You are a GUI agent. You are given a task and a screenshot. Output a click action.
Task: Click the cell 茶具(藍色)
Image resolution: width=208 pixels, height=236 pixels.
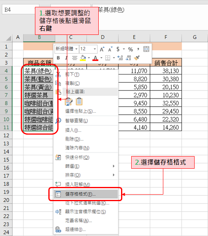click(x=38, y=79)
